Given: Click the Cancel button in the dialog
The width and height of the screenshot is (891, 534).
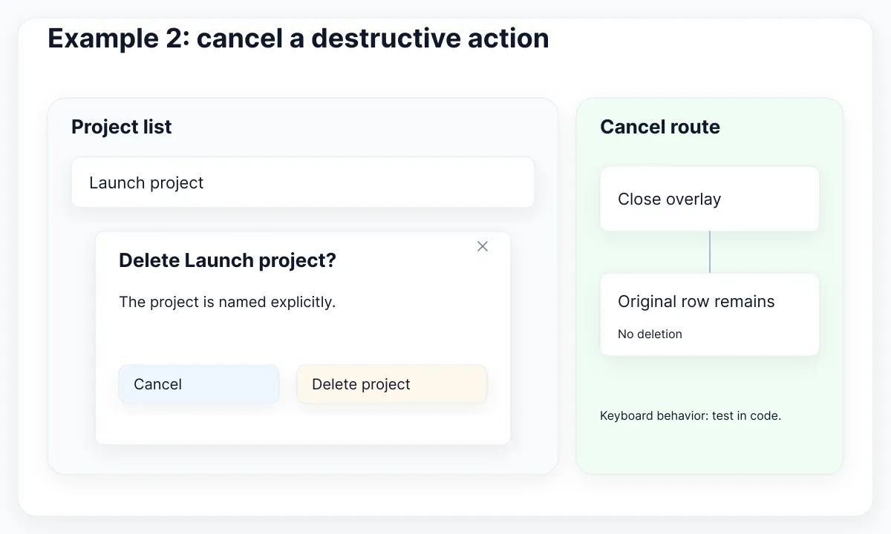Looking at the screenshot, I should [x=199, y=384].
